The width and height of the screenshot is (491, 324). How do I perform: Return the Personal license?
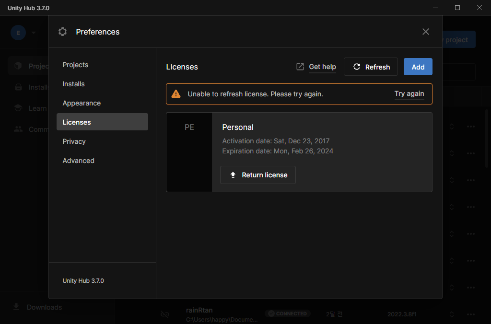click(257, 175)
